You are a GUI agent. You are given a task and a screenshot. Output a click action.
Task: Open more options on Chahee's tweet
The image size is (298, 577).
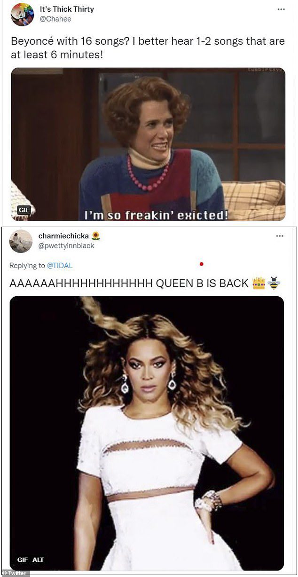pyautogui.click(x=281, y=9)
